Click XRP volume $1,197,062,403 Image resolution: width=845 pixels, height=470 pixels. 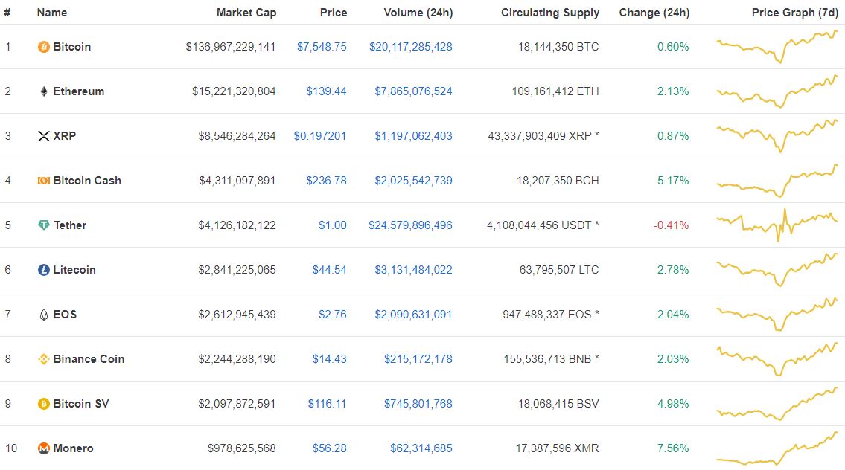point(413,136)
